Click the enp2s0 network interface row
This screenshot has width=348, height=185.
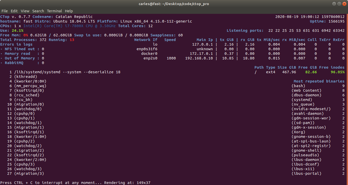pos(244,58)
